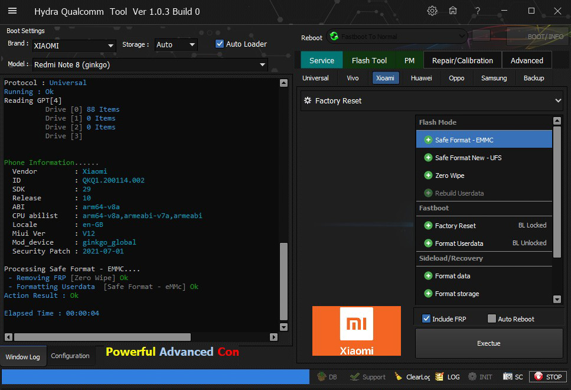571x390 pixels.
Task: Click the question mark help icon
Action: coord(477,11)
